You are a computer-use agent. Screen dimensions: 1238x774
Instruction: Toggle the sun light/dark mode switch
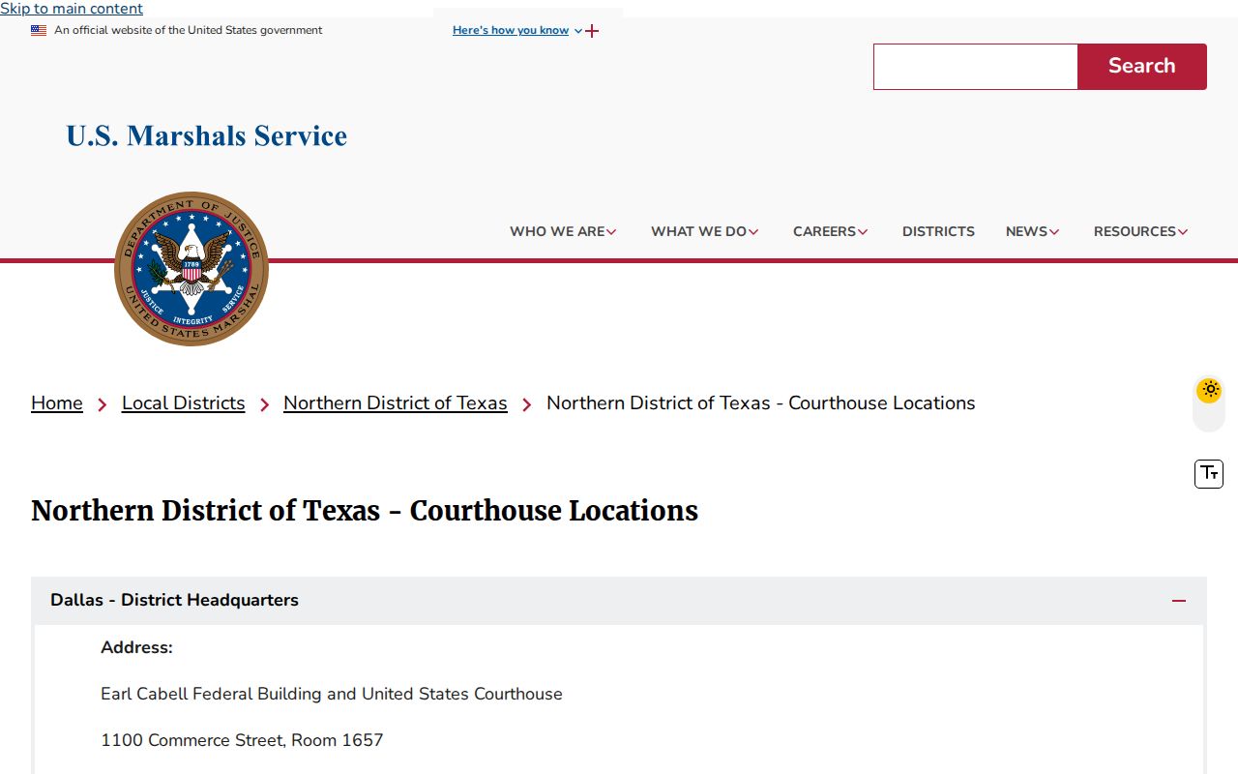click(x=1209, y=402)
